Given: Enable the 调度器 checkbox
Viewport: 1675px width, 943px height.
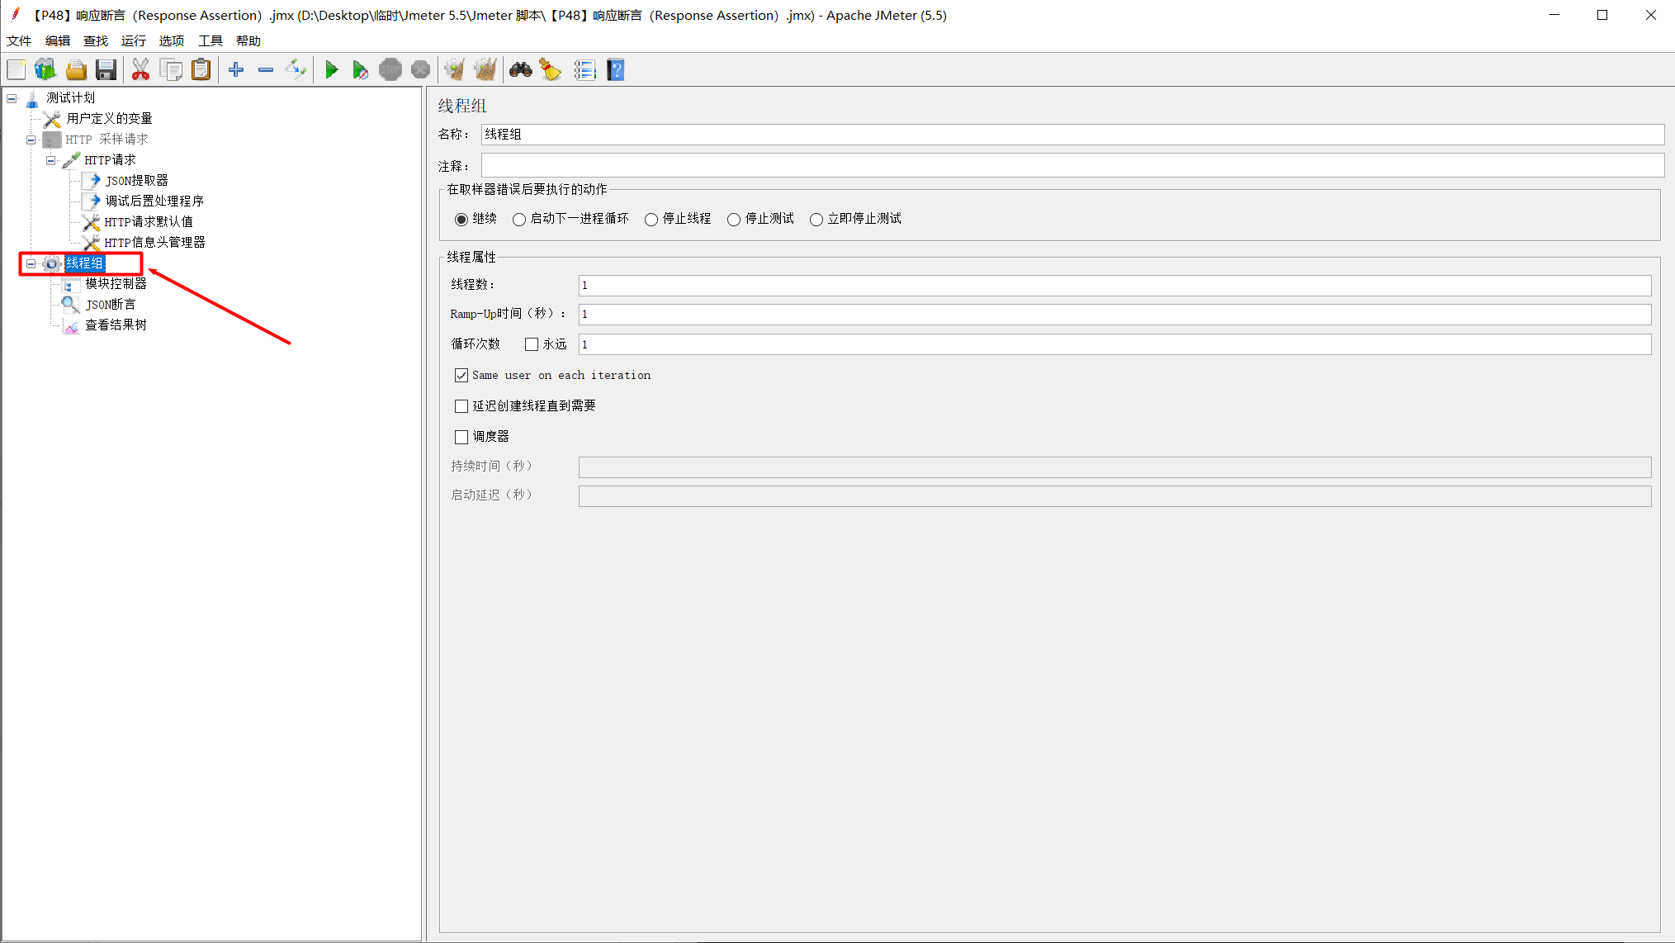Looking at the screenshot, I should point(461,437).
